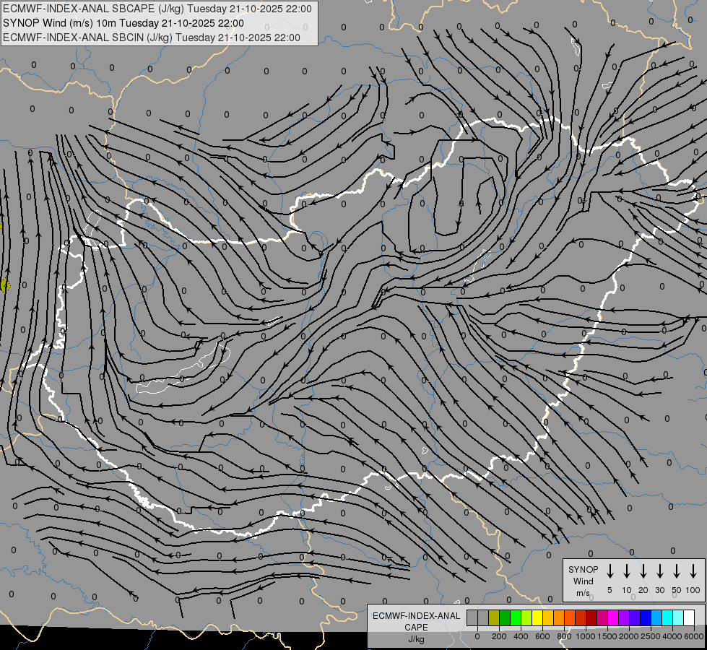Pick the olive CAPE legend swatch
Image resolution: width=707 pixels, height=650 pixels.
(494, 617)
